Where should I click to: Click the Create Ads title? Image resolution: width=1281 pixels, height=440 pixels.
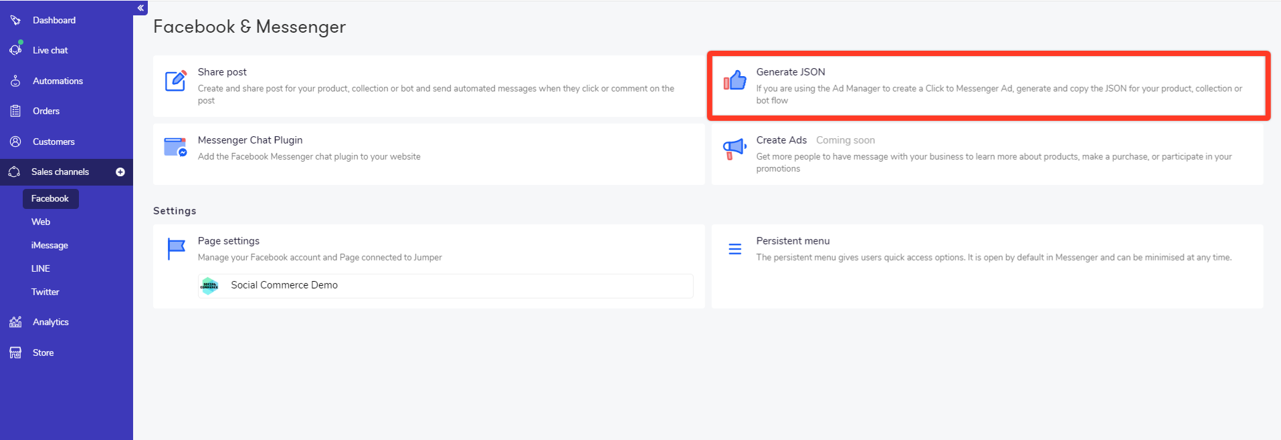click(781, 140)
